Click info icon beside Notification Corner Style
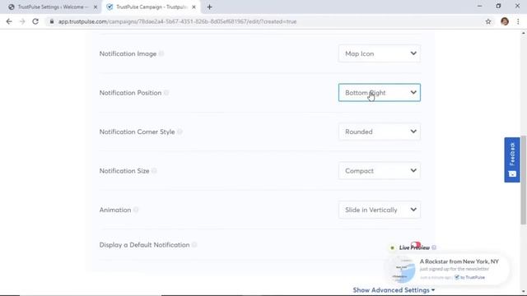 click(x=180, y=132)
